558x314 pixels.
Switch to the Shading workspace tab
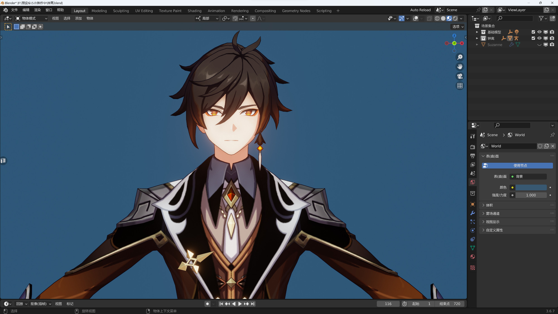[x=194, y=11]
